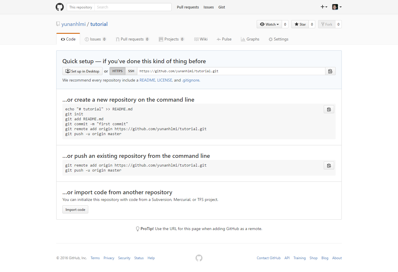Fork the tutorial repository
The width and height of the screenshot is (398, 272).
click(327, 24)
